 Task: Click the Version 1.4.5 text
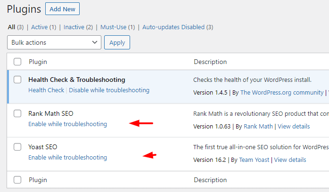(210, 93)
